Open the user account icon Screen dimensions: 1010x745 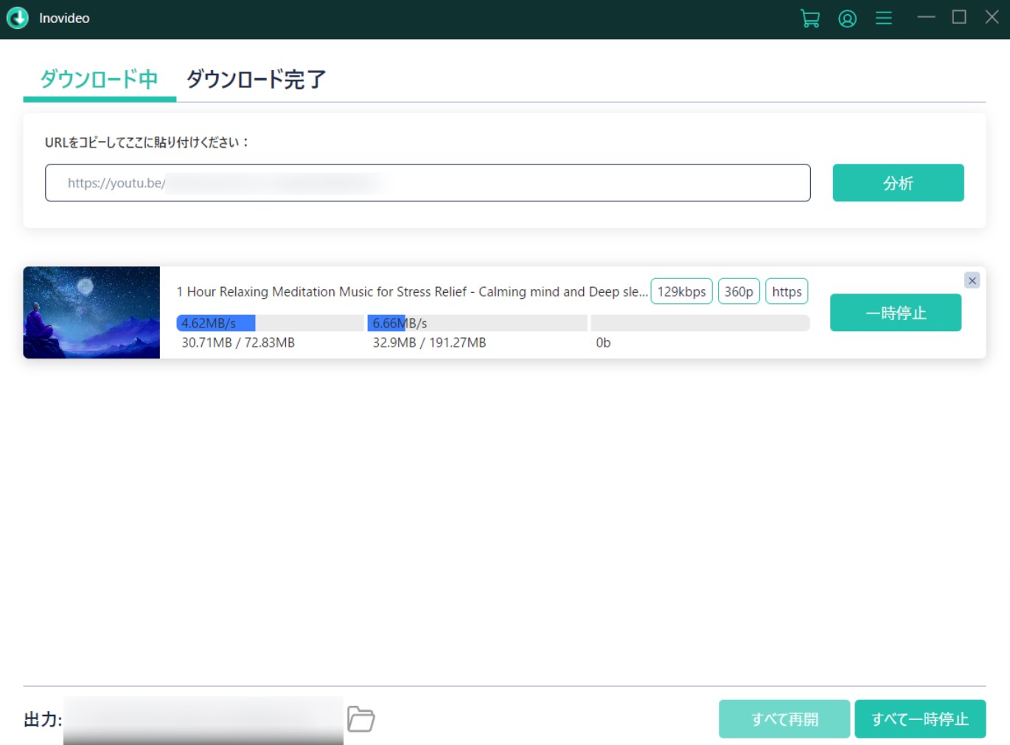click(x=848, y=18)
